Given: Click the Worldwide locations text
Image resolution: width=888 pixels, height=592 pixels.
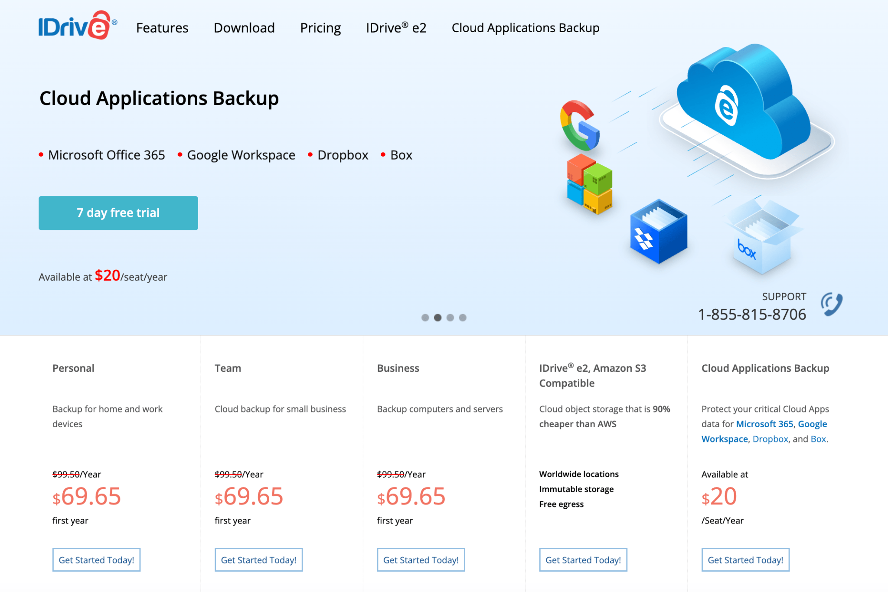Looking at the screenshot, I should [579, 474].
